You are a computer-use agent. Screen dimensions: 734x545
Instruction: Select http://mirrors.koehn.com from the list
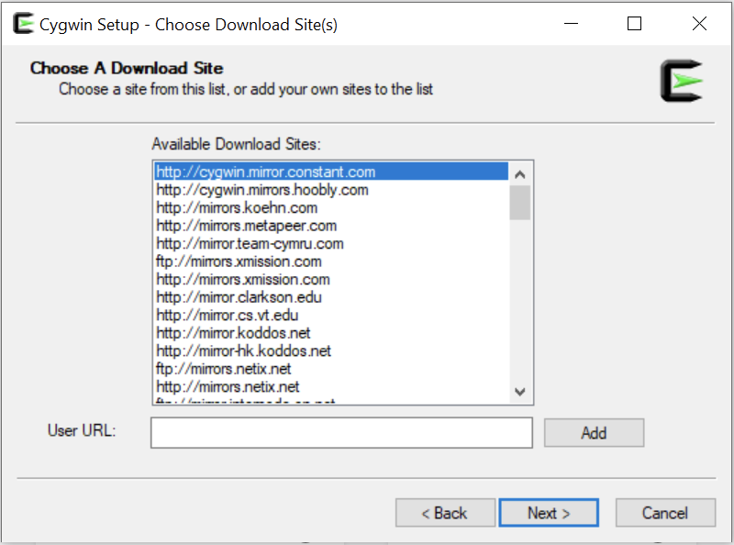tap(331, 208)
